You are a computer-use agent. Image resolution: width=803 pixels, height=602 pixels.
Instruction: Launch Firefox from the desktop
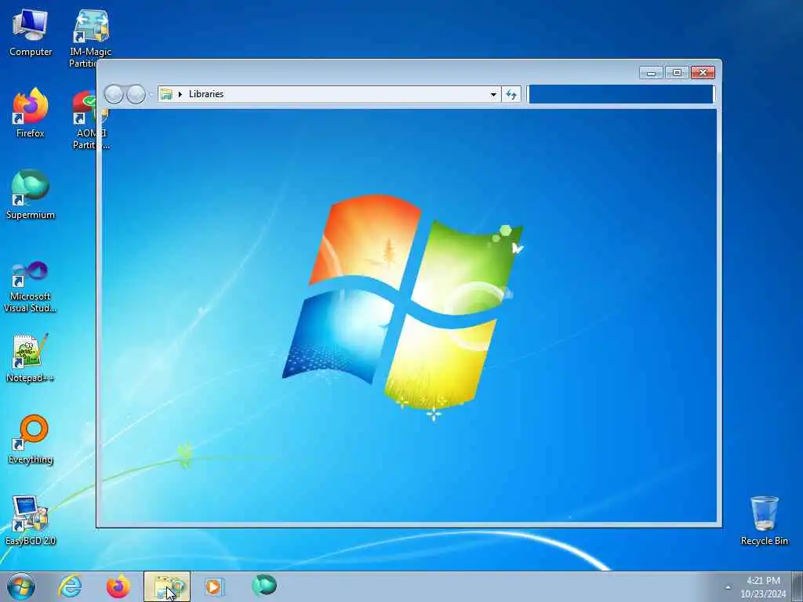(x=31, y=114)
